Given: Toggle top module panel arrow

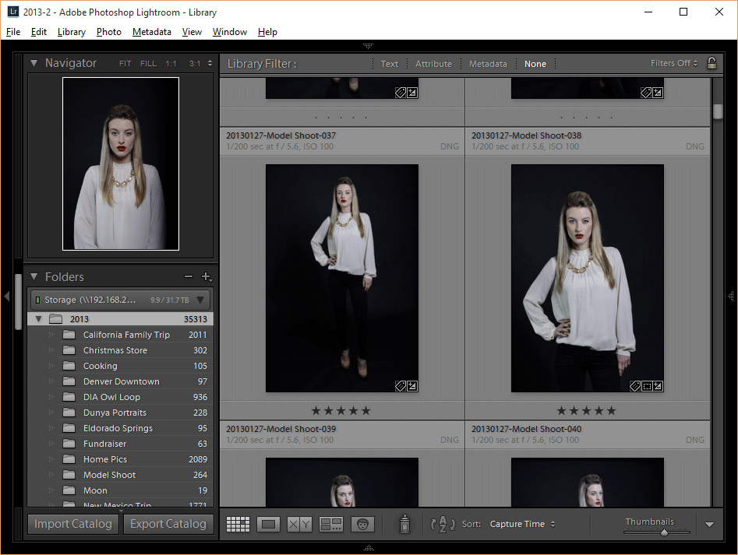Looking at the screenshot, I should click(x=369, y=46).
